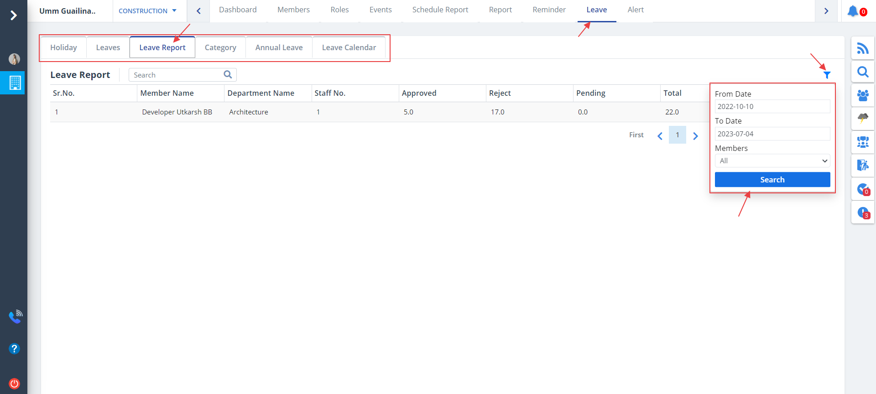Click the phone call icon
The width and height of the screenshot is (876, 394).
click(x=15, y=316)
